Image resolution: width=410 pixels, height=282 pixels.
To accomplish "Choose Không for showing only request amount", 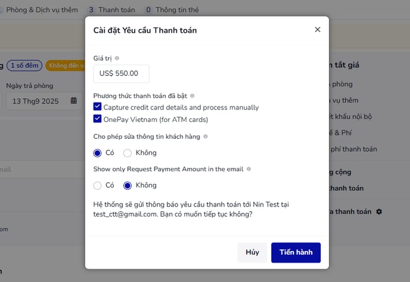I will (x=128, y=186).
